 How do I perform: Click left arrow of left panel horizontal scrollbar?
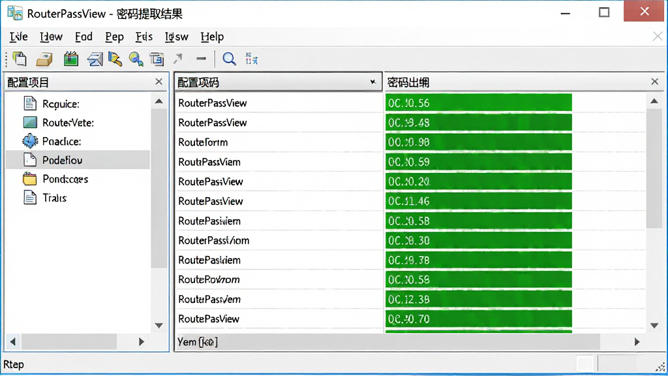coord(13,341)
